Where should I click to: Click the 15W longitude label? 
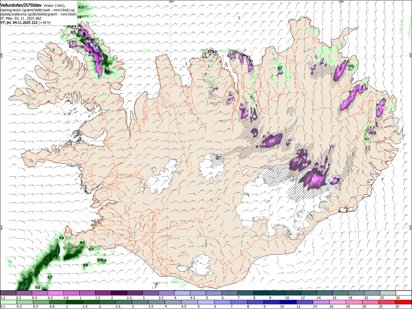point(341,2)
